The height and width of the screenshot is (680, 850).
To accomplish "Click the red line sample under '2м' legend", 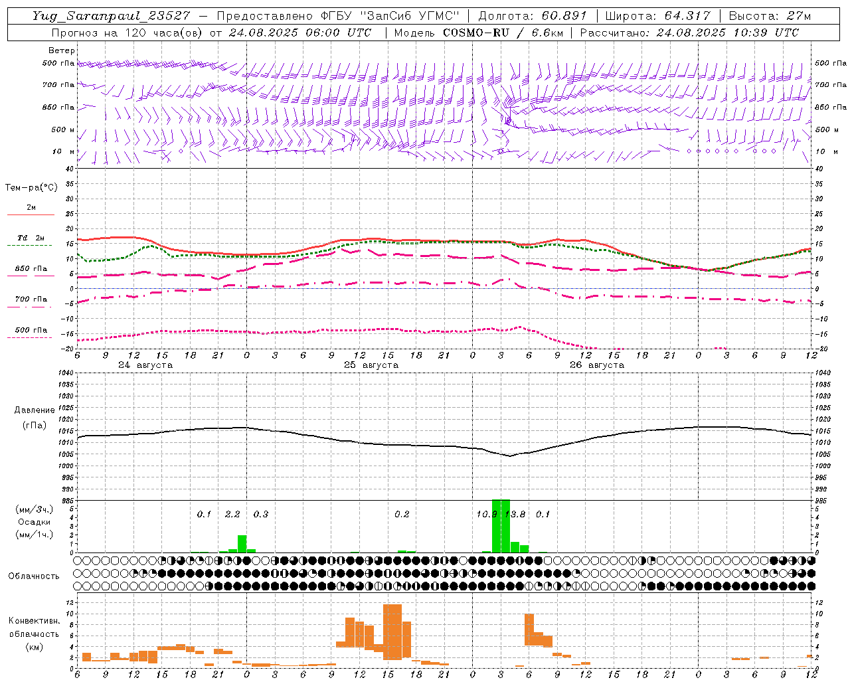I will [31, 214].
